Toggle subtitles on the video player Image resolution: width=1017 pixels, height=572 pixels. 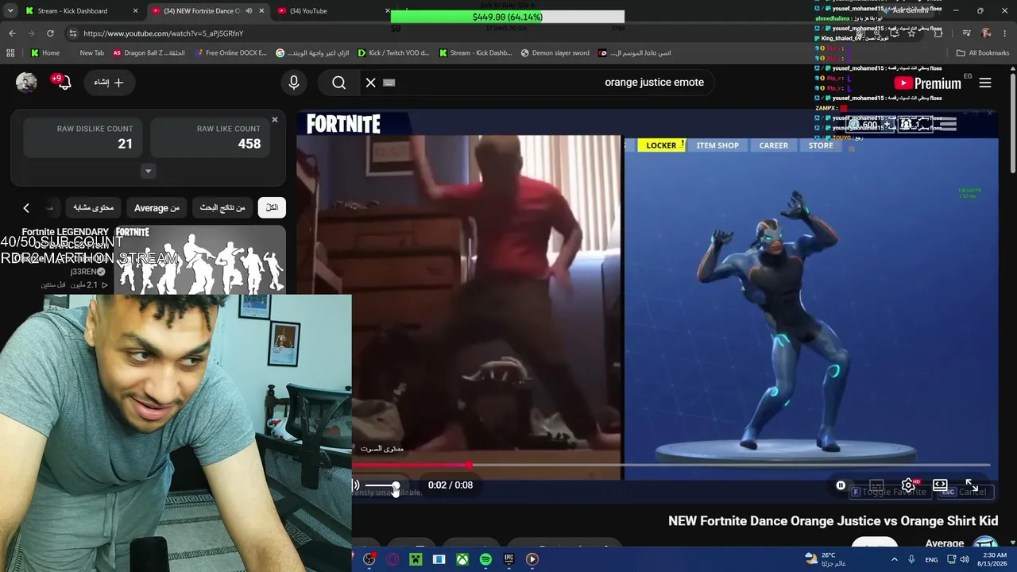876,485
